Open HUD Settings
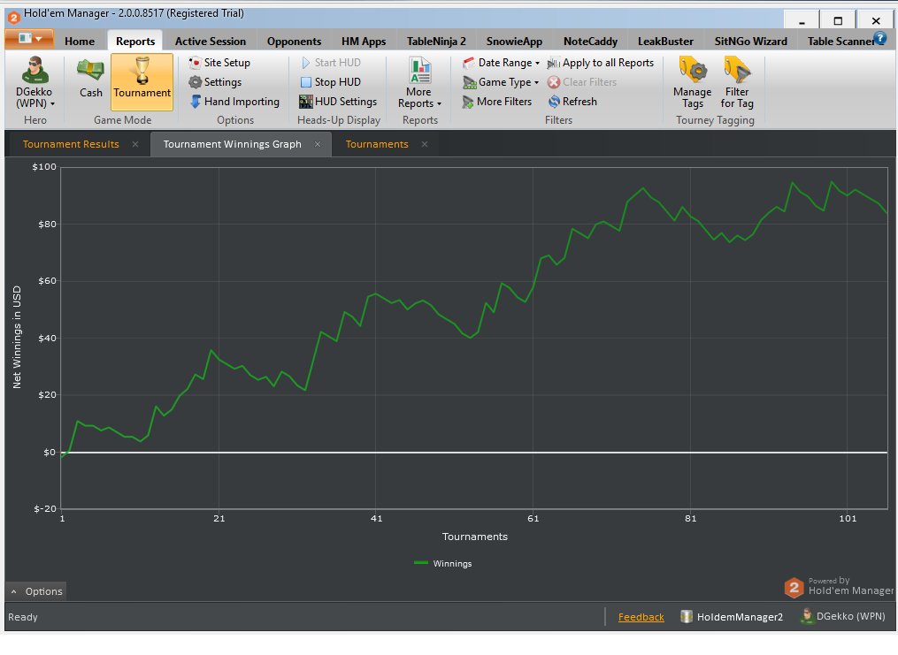This screenshot has height=655, width=898. pos(338,102)
